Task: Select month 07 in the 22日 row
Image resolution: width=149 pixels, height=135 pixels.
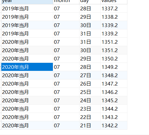Action: click(x=66, y=117)
